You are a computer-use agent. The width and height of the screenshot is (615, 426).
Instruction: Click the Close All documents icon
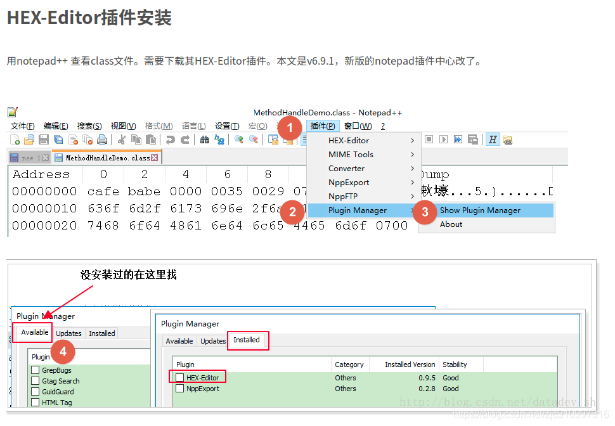pos(87,139)
